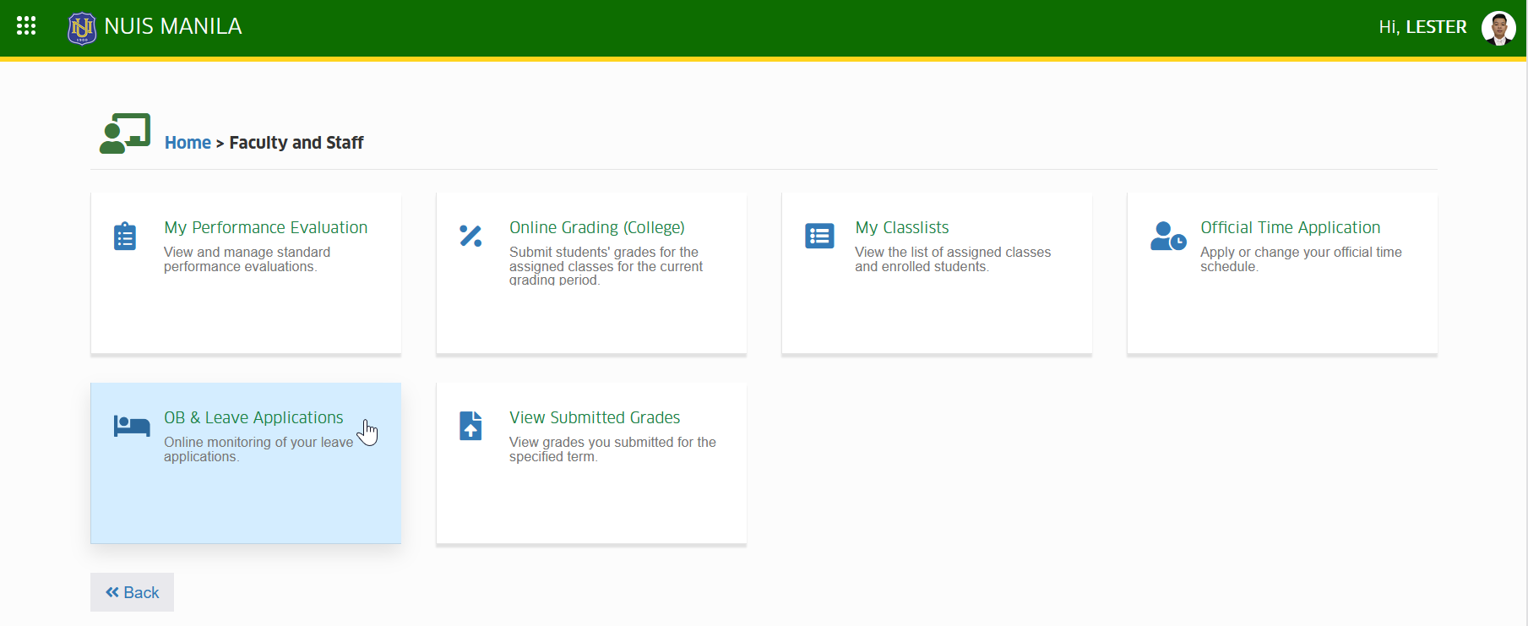Open My Classlists title link

(902, 227)
